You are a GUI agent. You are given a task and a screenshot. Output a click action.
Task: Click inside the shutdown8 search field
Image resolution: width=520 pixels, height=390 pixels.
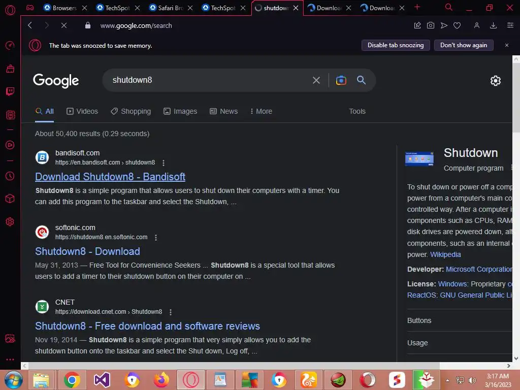click(x=209, y=80)
